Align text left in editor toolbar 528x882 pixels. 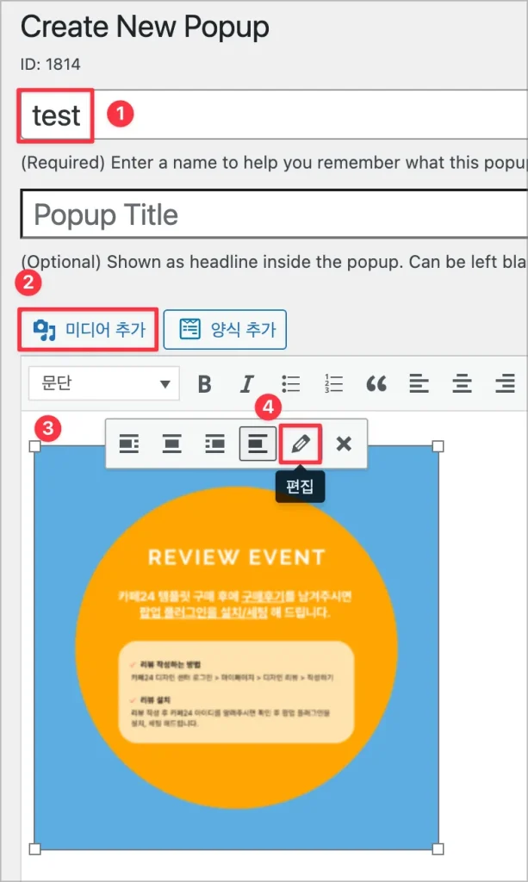tap(419, 383)
